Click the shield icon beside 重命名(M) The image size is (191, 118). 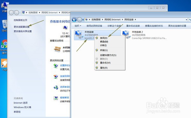[x=97, y=63]
